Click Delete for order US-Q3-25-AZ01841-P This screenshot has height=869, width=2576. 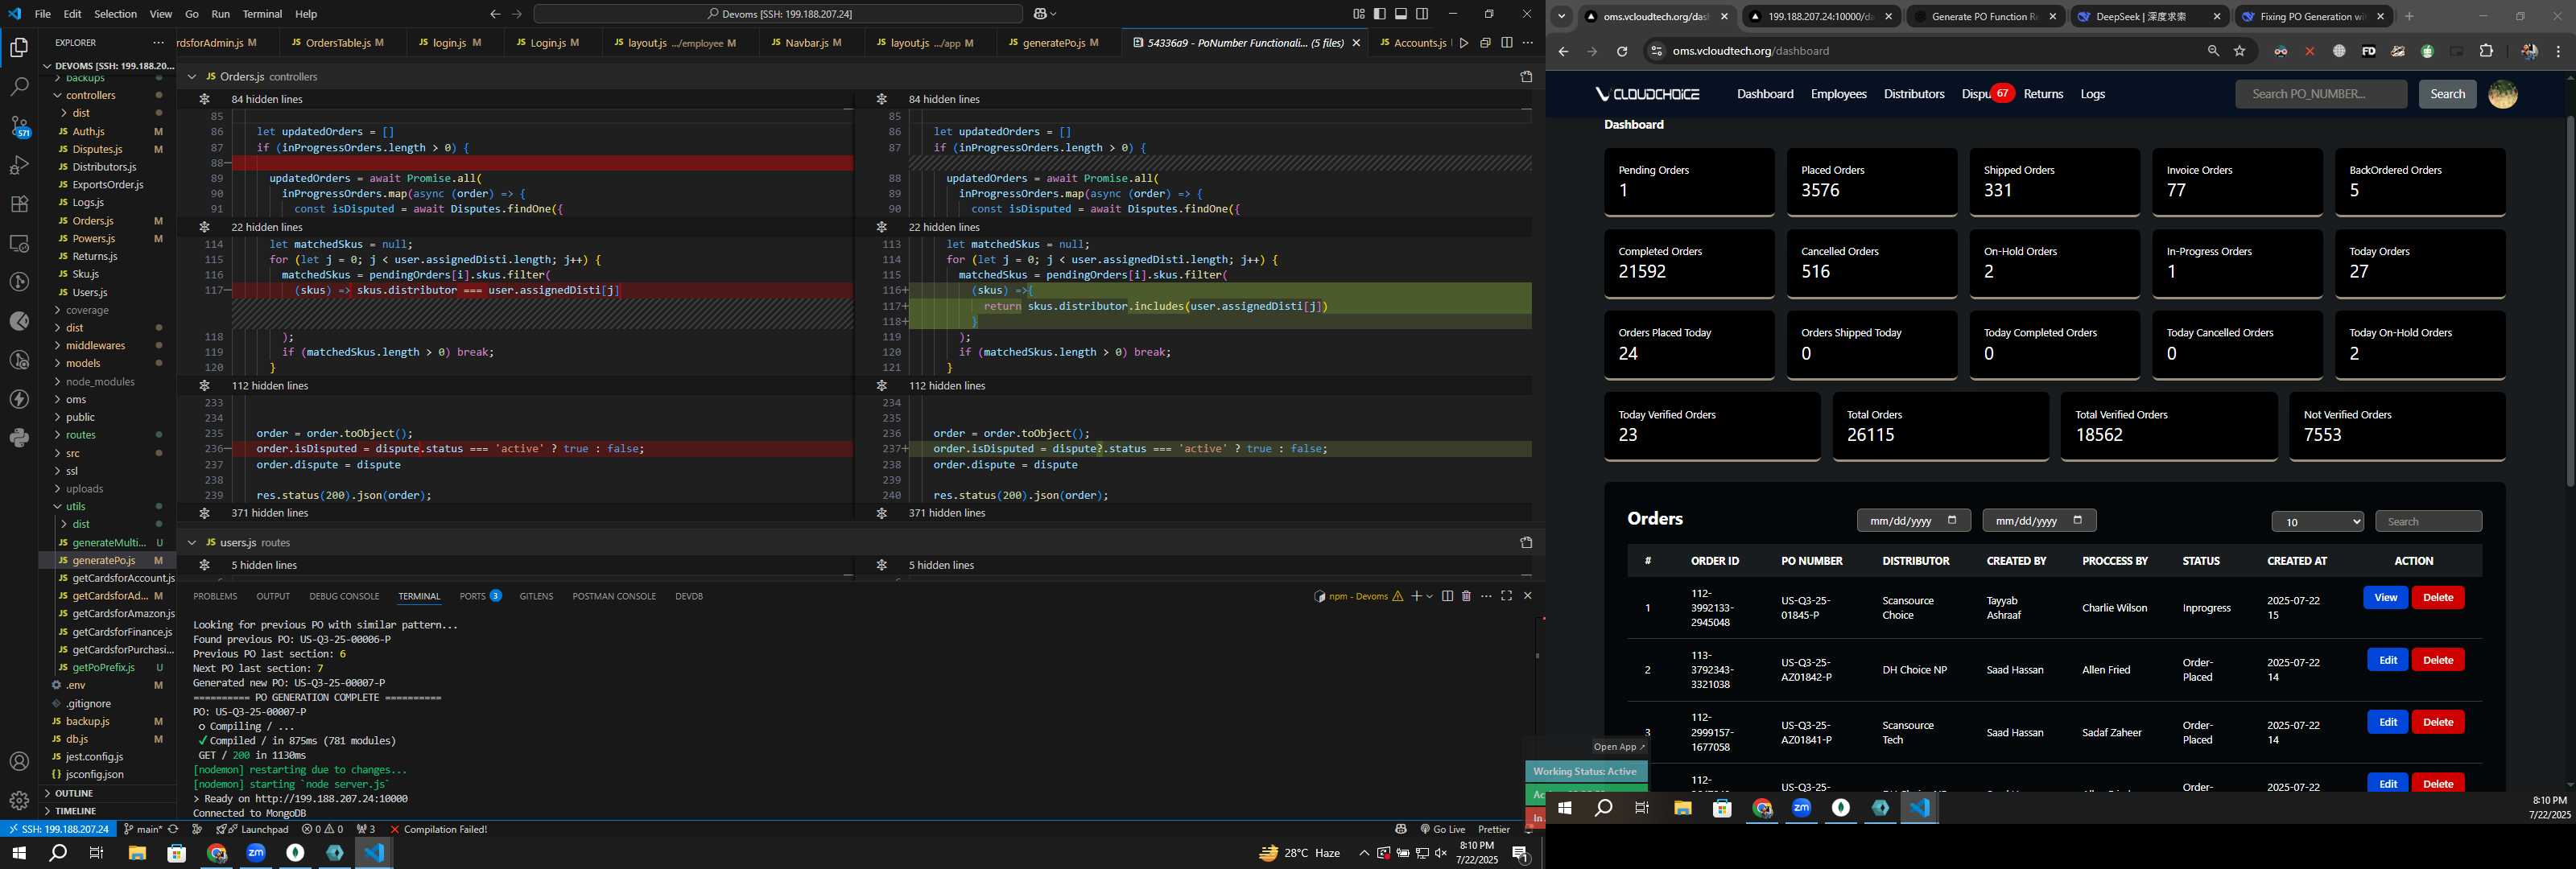(x=2437, y=722)
